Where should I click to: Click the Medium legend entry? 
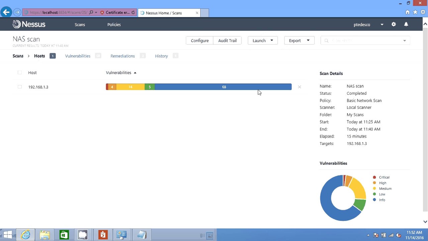pyautogui.click(x=382, y=189)
